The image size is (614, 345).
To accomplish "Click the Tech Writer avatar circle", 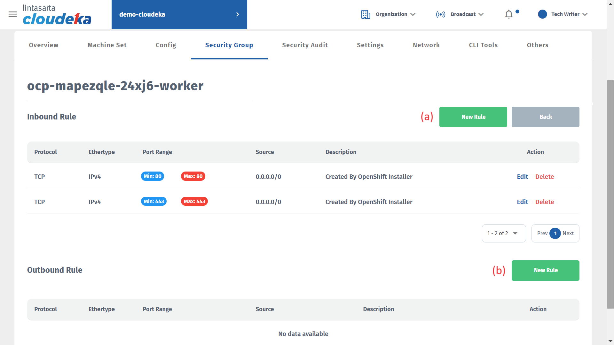I will pos(542,14).
